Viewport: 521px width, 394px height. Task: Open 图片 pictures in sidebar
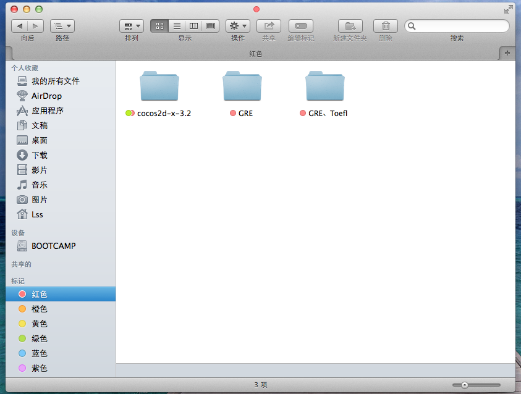pos(61,199)
